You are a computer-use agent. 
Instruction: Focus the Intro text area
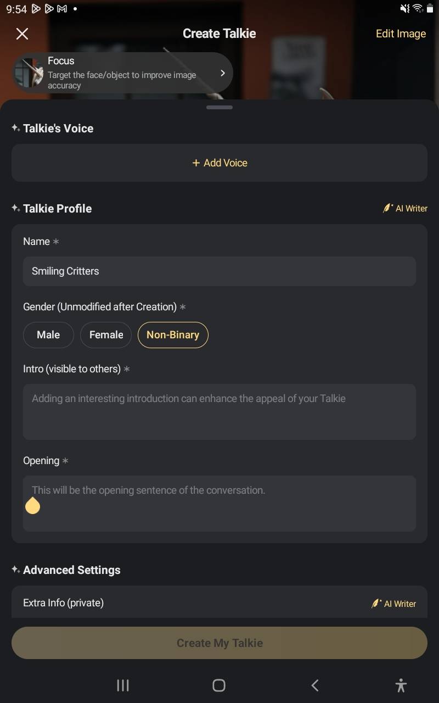(x=219, y=412)
